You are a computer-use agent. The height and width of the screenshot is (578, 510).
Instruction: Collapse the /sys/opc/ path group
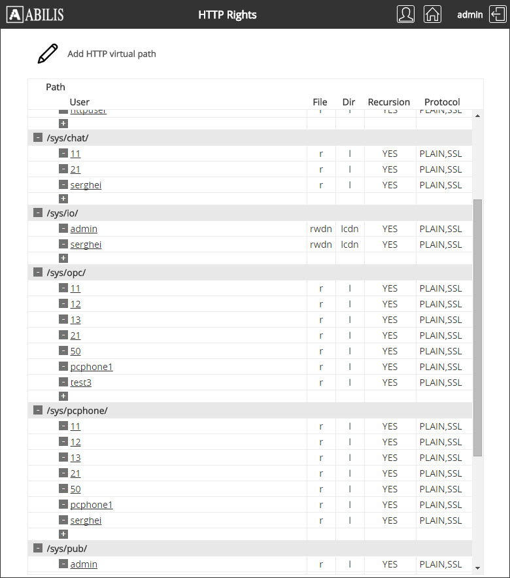(38, 273)
